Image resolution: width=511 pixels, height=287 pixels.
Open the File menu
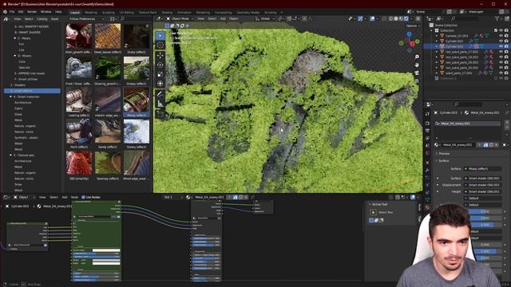pos(12,12)
